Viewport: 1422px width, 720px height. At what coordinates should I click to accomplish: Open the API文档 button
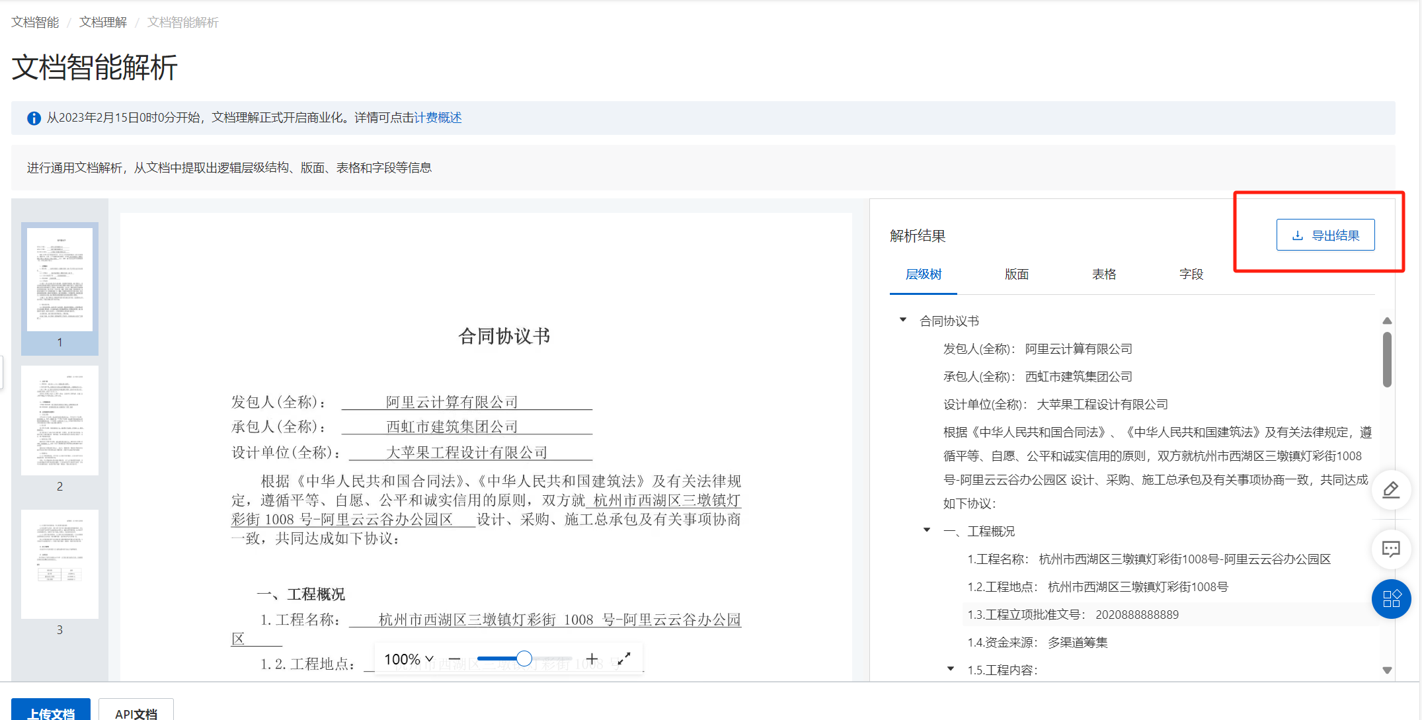[136, 711]
